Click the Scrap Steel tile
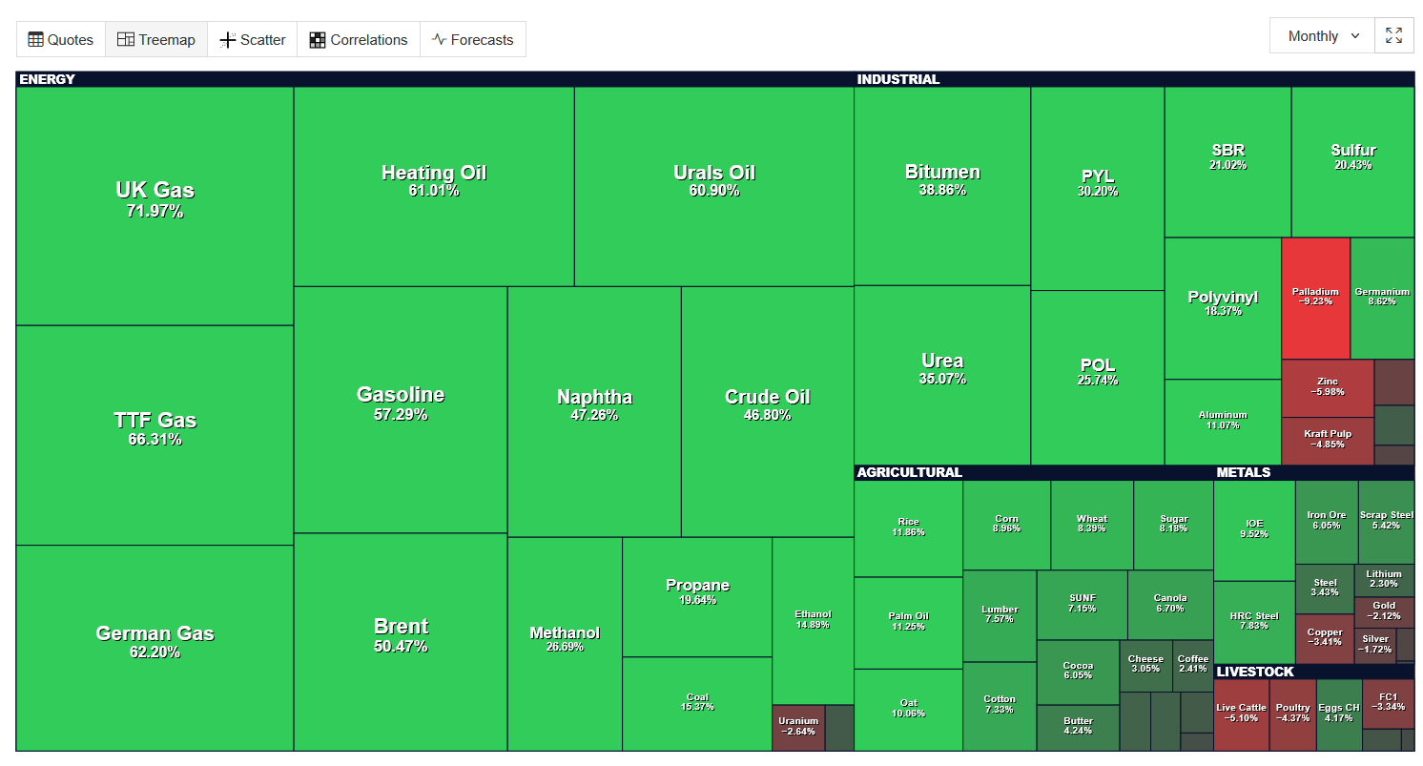Viewport: 1423px width, 766px height. click(x=1386, y=523)
